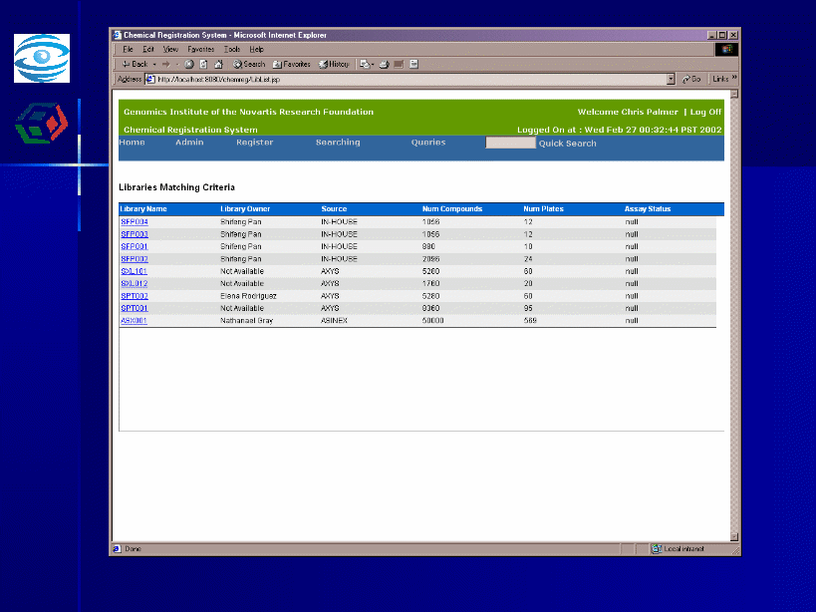Open the ASX001 library link
Screen dimensions: 816x612
point(135,321)
